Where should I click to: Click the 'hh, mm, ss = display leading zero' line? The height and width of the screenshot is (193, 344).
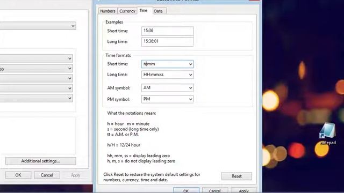point(139,156)
